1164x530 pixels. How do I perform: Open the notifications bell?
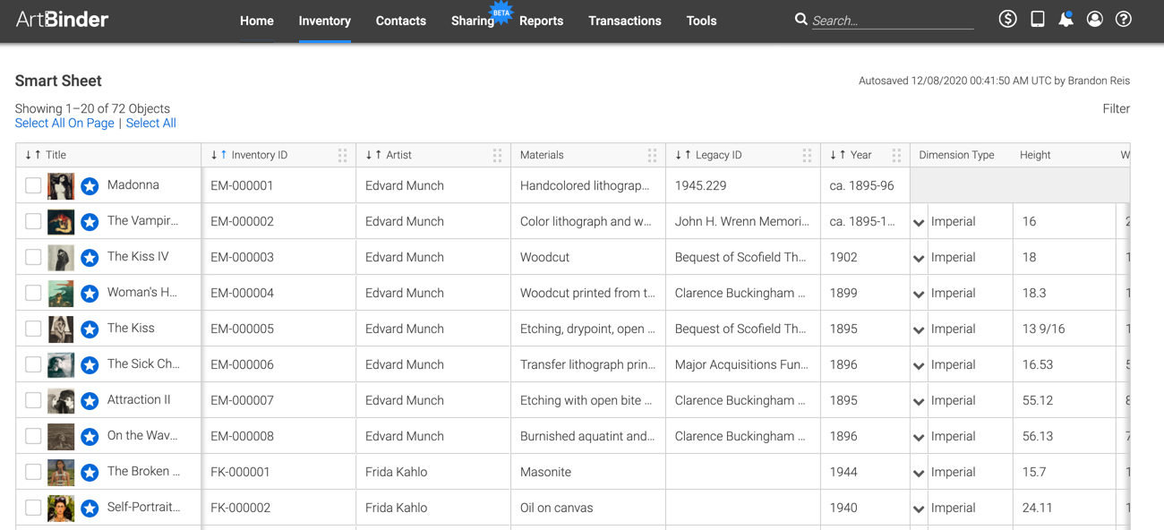click(1066, 19)
